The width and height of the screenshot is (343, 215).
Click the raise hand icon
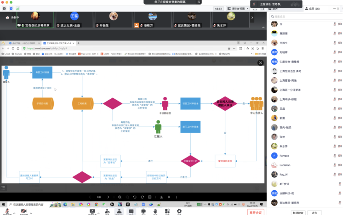(155, 211)
